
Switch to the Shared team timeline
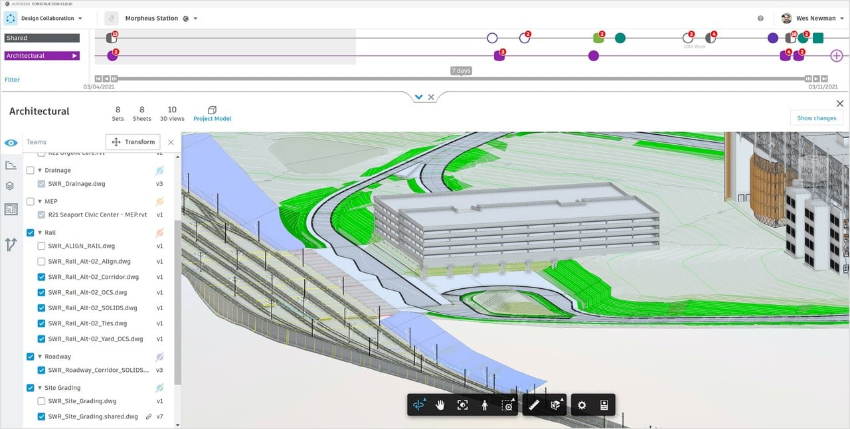tap(41, 38)
